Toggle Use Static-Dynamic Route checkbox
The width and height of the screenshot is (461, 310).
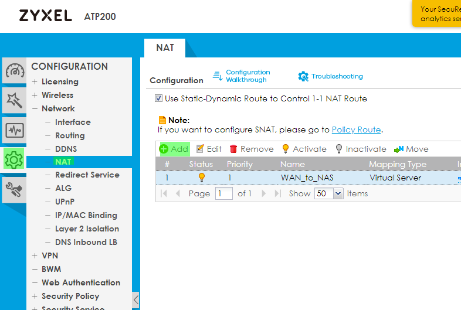pos(158,98)
